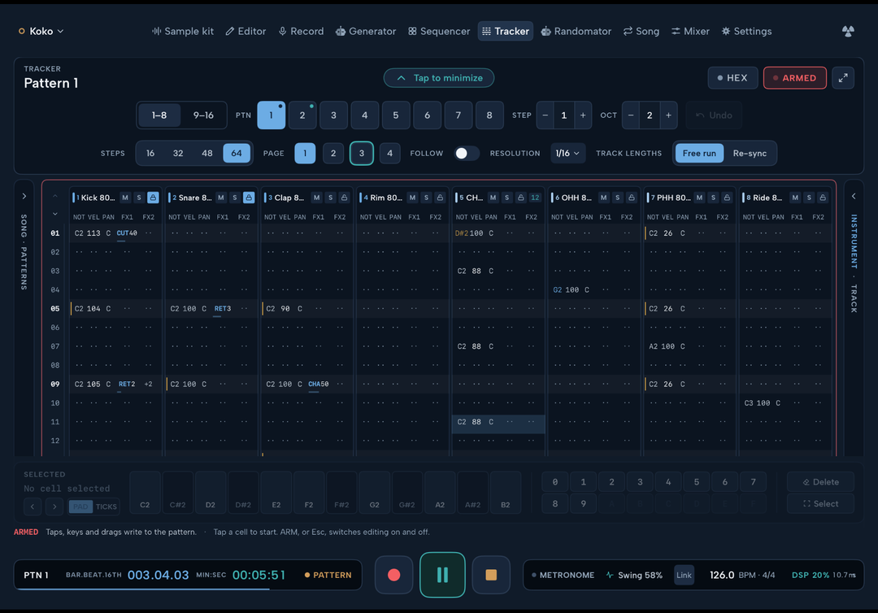This screenshot has width=878, height=613.
Task: Open the Generator tab
Action: [x=366, y=32]
